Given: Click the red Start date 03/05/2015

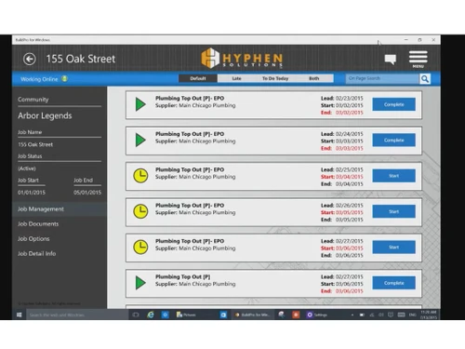Looking at the screenshot, I should point(349,212).
